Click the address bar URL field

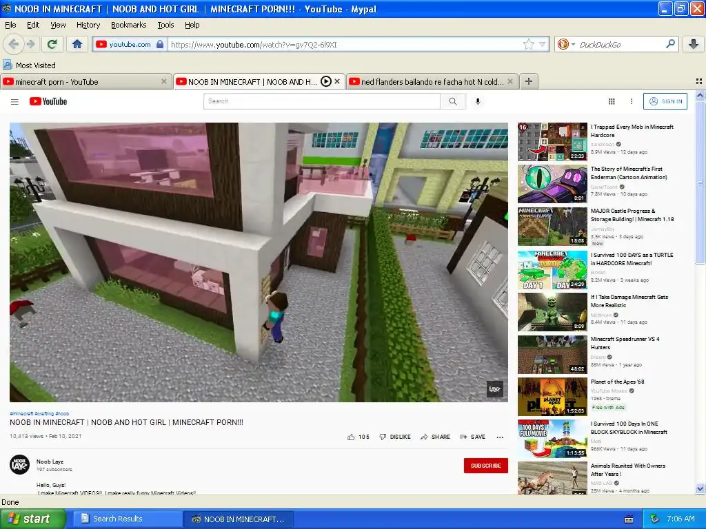[345, 45]
